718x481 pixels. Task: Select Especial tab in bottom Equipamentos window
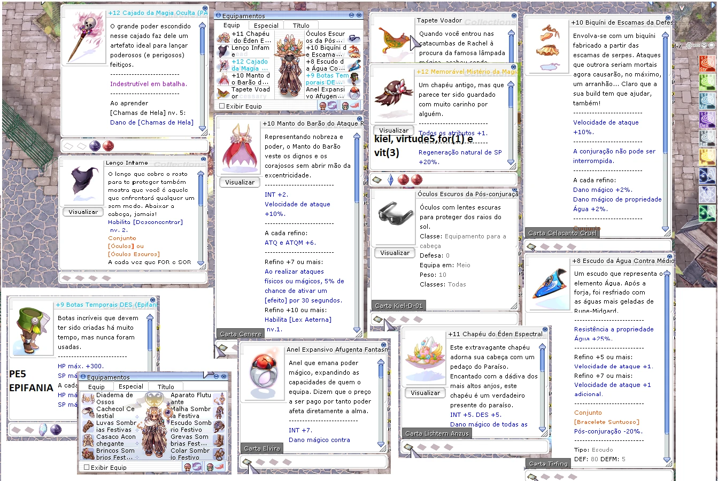pyautogui.click(x=130, y=386)
